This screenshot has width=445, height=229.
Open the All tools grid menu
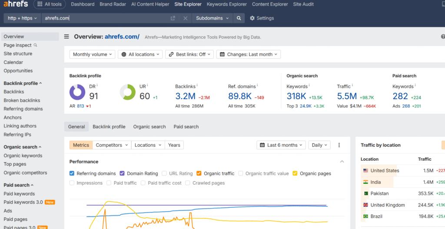click(50, 4)
